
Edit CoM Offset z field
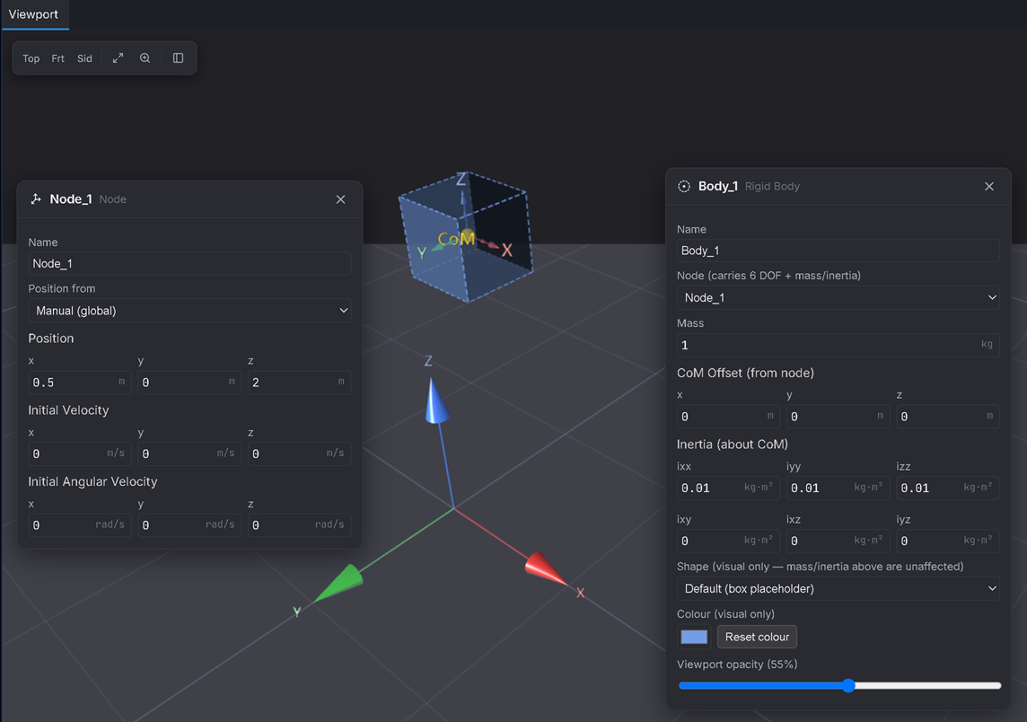coord(948,416)
